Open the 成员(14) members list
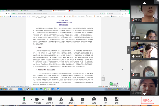This screenshot has height=106, width=159. click(72, 100)
